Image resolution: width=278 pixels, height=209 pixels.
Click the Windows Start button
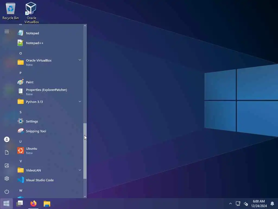click(7, 204)
